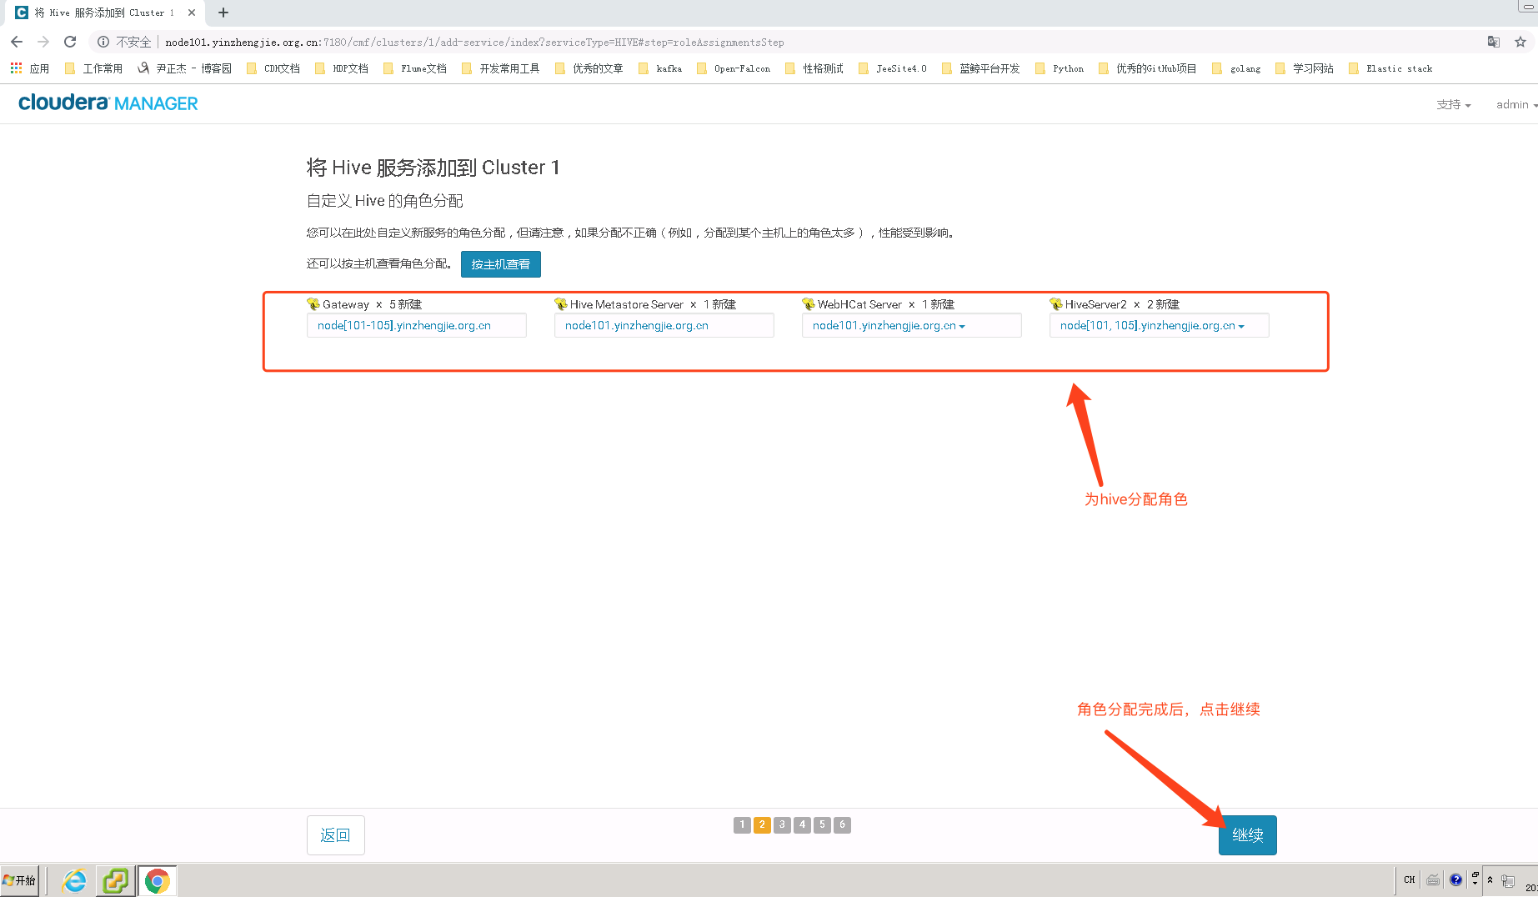1538x897 pixels.
Task: Click the translate icon in address bar
Action: click(1492, 42)
